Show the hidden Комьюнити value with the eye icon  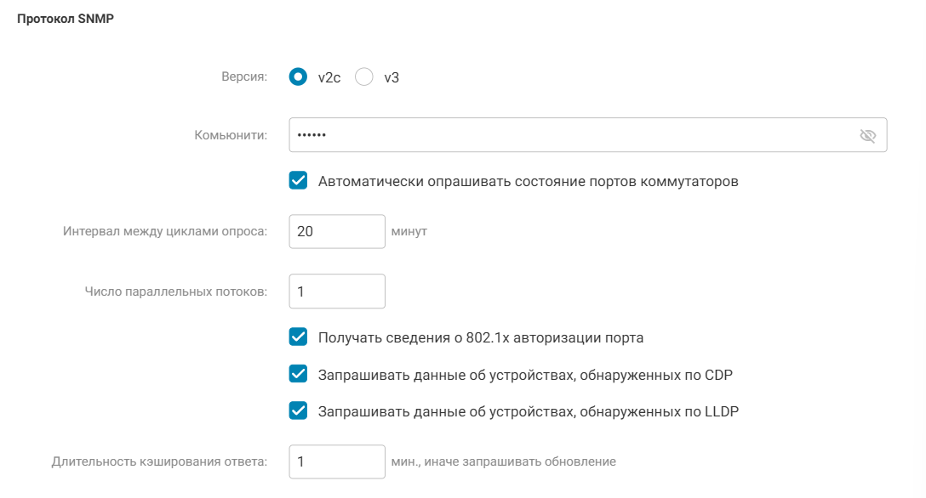click(x=867, y=135)
